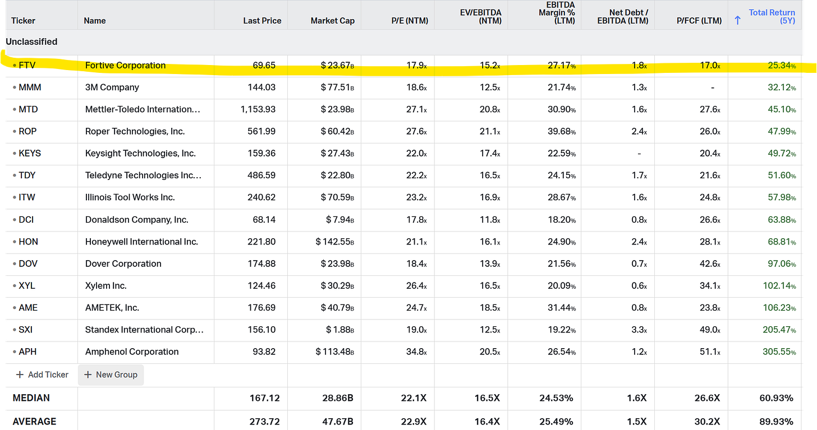Click the Donaldson Company, Inc. name
The height and width of the screenshot is (430, 817).
click(x=137, y=220)
